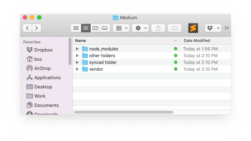Click the 'Medium' title text in the title bar
The width and height of the screenshot is (251, 141).
pyautogui.click(x=129, y=17)
